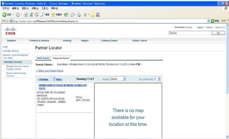The image size is (229, 139).
Task: Open the URUMQI HUAN YU YOU KE company link
Action: pos(63,87)
